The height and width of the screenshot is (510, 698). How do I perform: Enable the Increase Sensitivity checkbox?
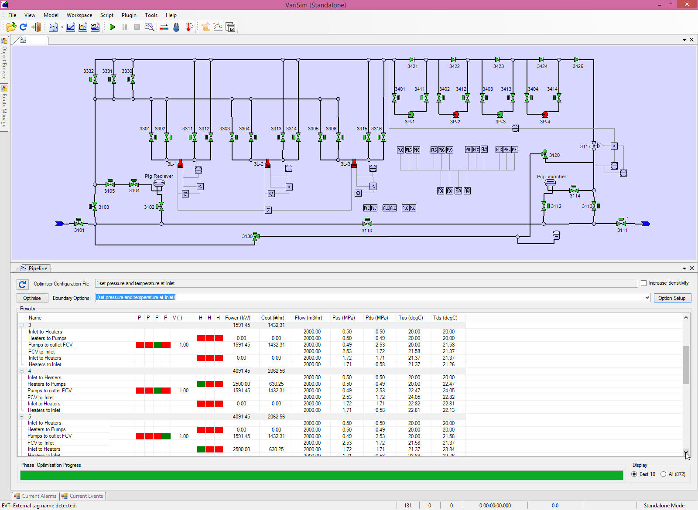coord(643,283)
